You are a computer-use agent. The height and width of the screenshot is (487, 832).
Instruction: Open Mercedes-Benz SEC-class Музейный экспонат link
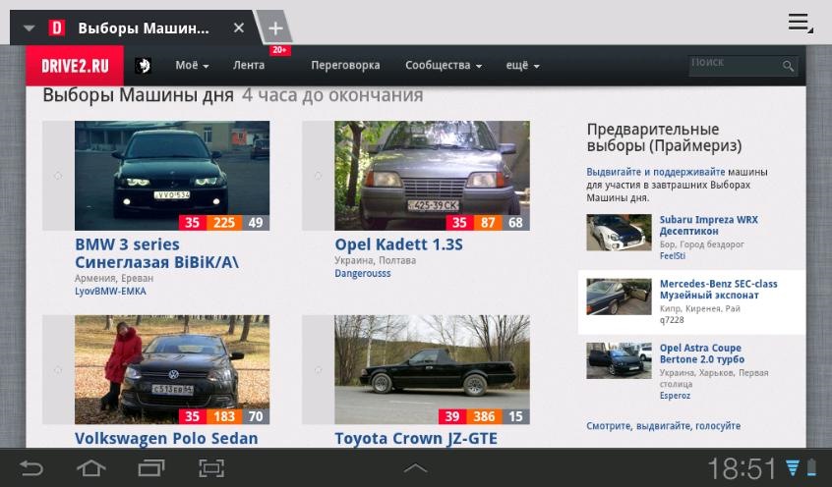[719, 290]
